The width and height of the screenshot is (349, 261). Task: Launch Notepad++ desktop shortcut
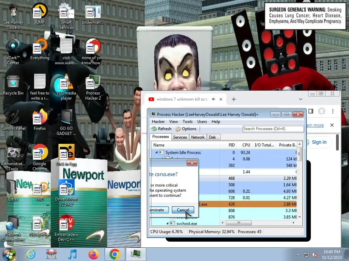click(x=40, y=226)
